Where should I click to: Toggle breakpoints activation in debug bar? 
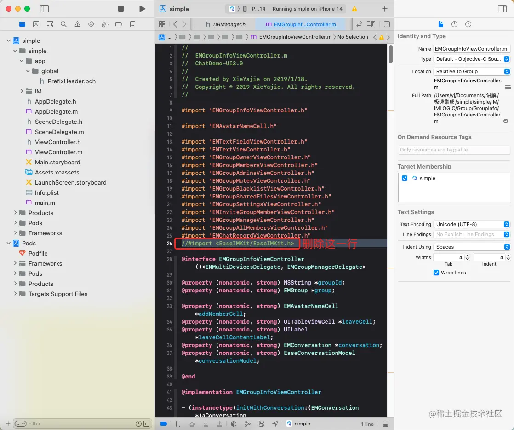tap(164, 424)
